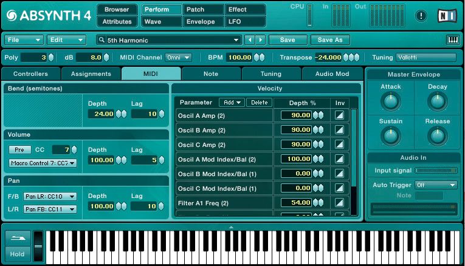The image size is (465, 266).
Task: Click the sustain pedal icon above Hold
Action: pos(18,238)
